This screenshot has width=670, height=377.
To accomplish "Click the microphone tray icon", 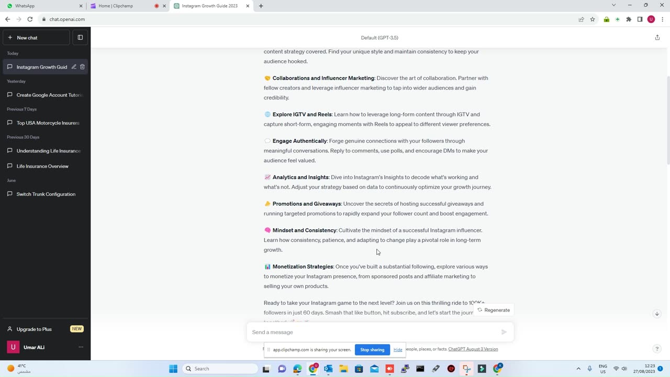I will (x=590, y=369).
